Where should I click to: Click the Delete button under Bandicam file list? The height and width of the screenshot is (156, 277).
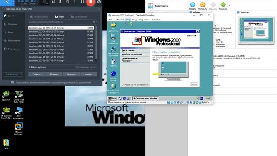(88, 75)
